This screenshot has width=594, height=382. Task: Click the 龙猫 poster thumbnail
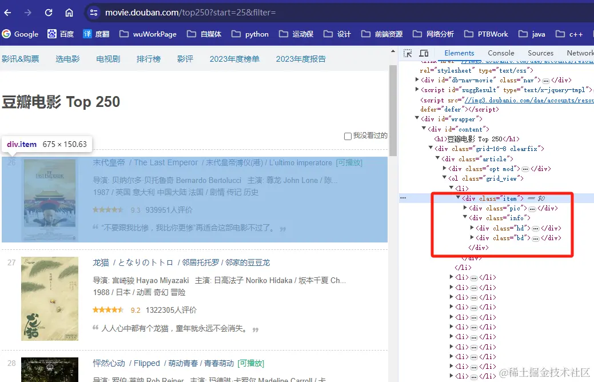click(50, 299)
